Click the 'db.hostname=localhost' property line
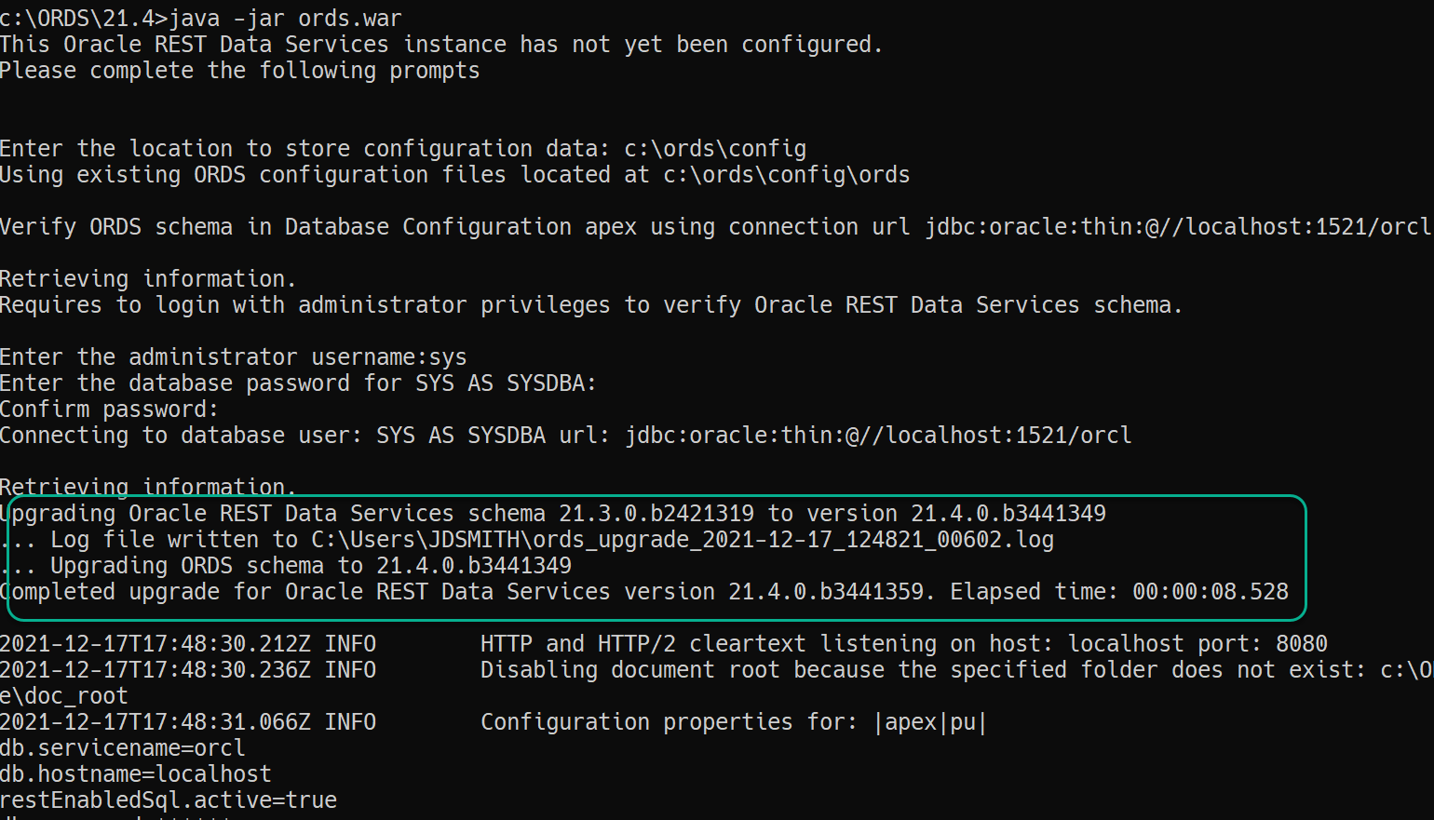Viewport: 1434px width, 820px height. 135,774
